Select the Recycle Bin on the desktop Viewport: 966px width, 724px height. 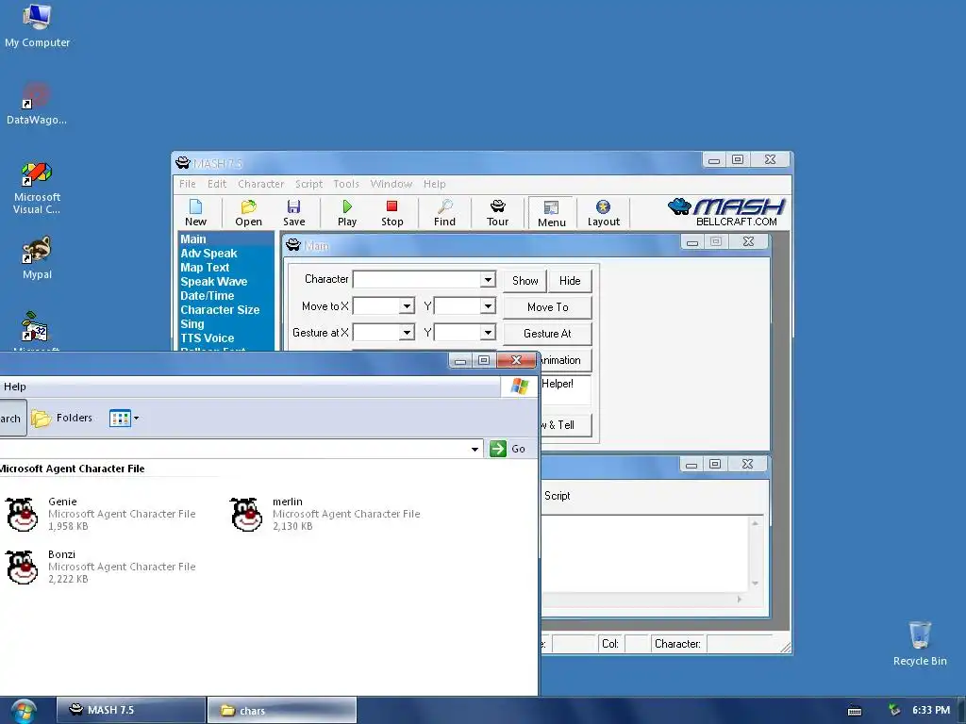pos(920,643)
